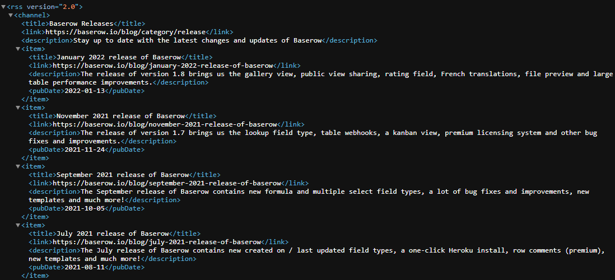Viewport: 615px width, 280px height.
Task: Collapse the July 2021 release item
Action: tap(18, 225)
